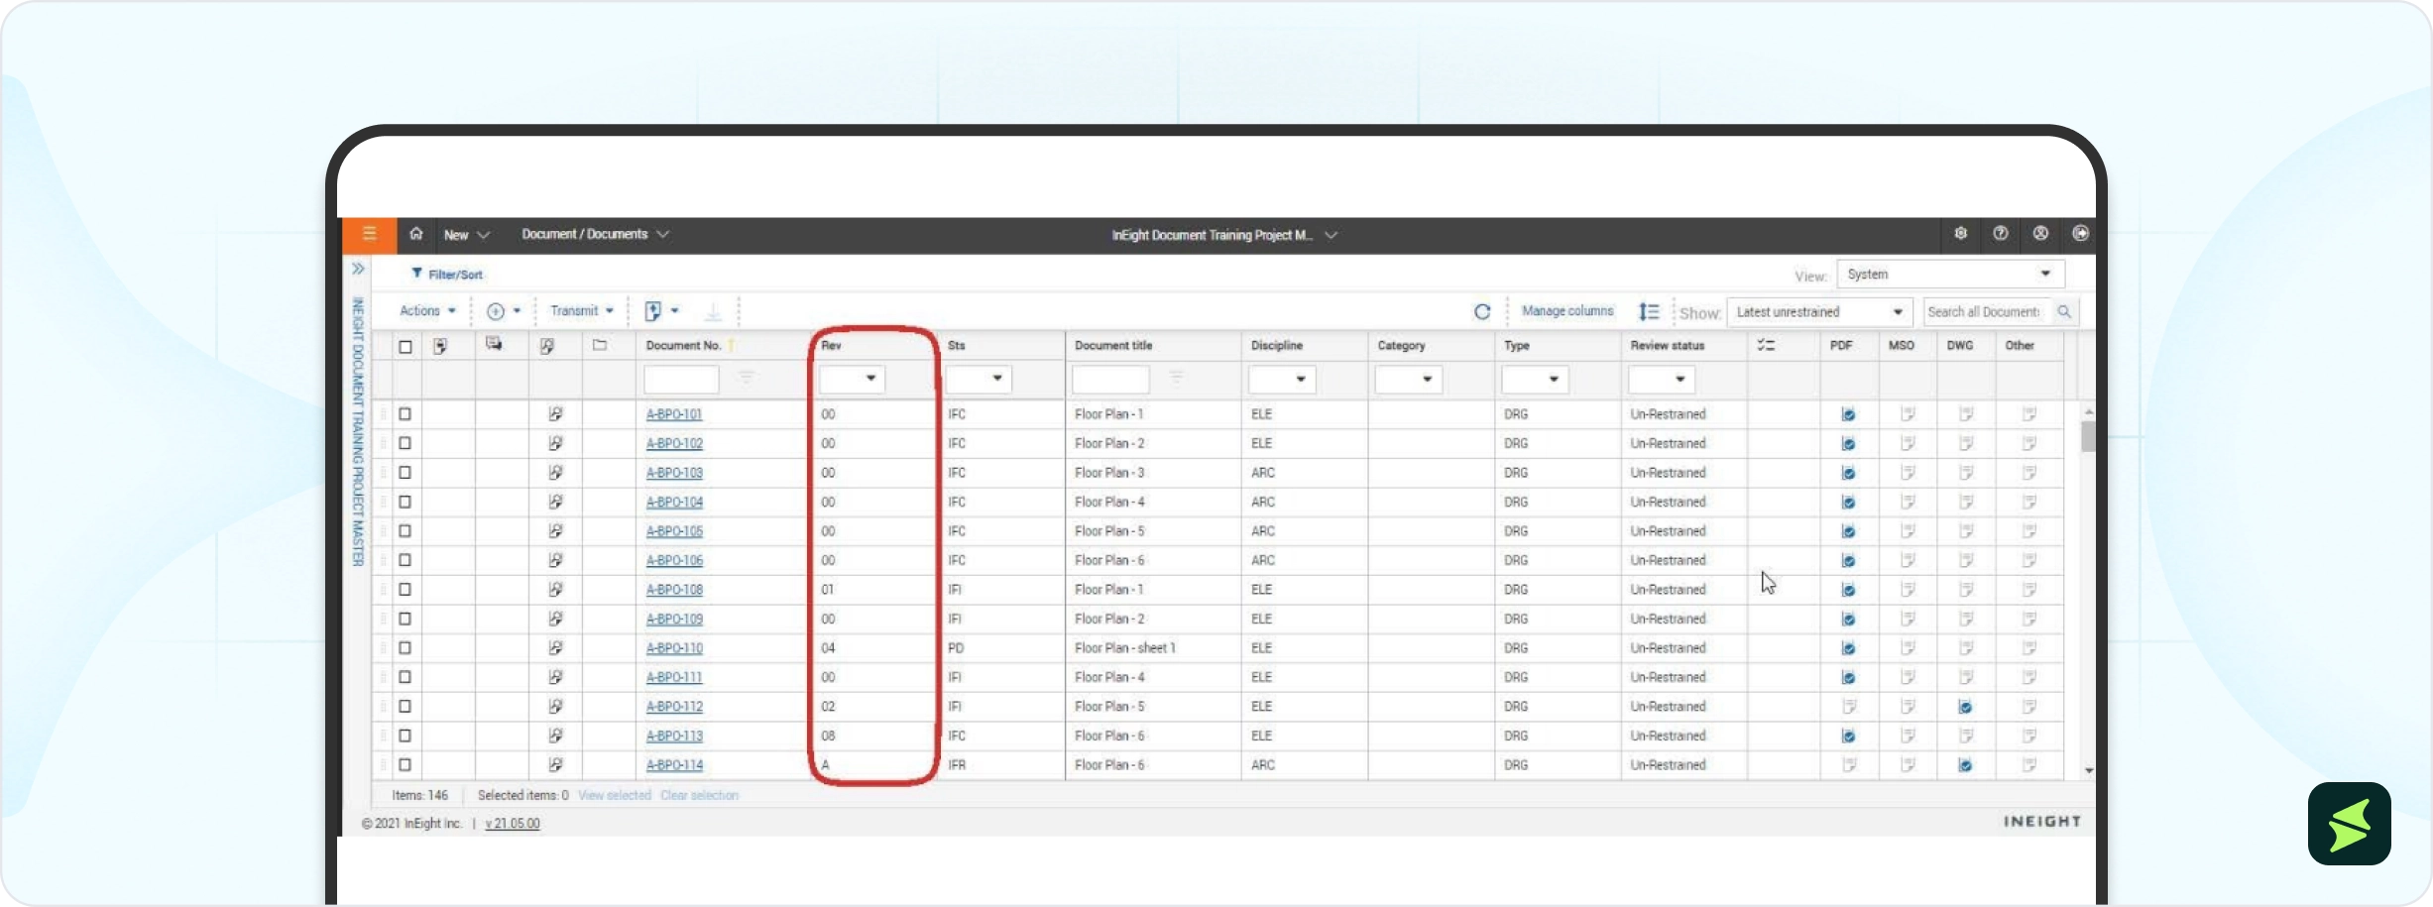Open the Category filter dropdown
2433x907 pixels.
1409,379
